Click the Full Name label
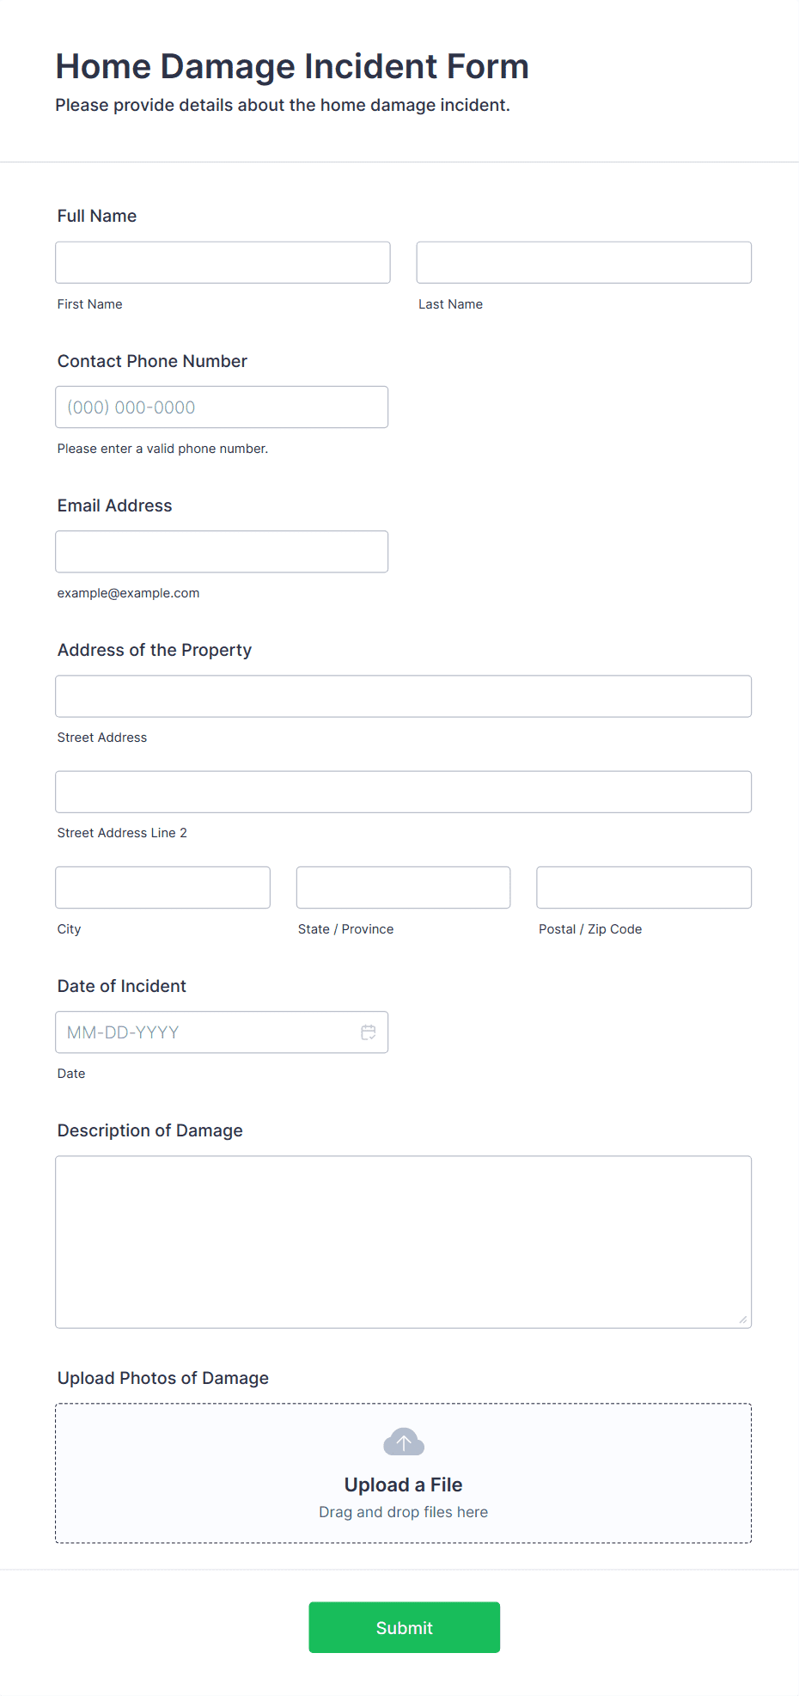Image resolution: width=799 pixels, height=1696 pixels. coord(97,216)
